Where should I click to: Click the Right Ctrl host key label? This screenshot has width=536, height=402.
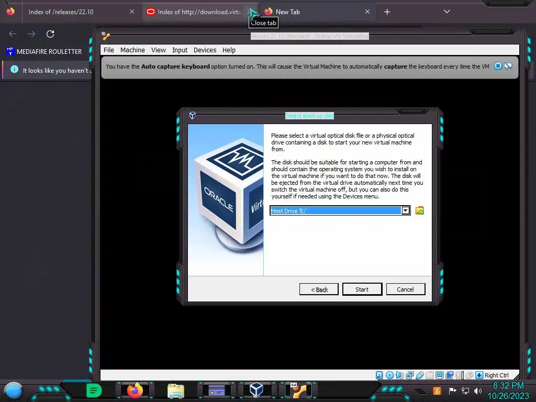coord(496,375)
